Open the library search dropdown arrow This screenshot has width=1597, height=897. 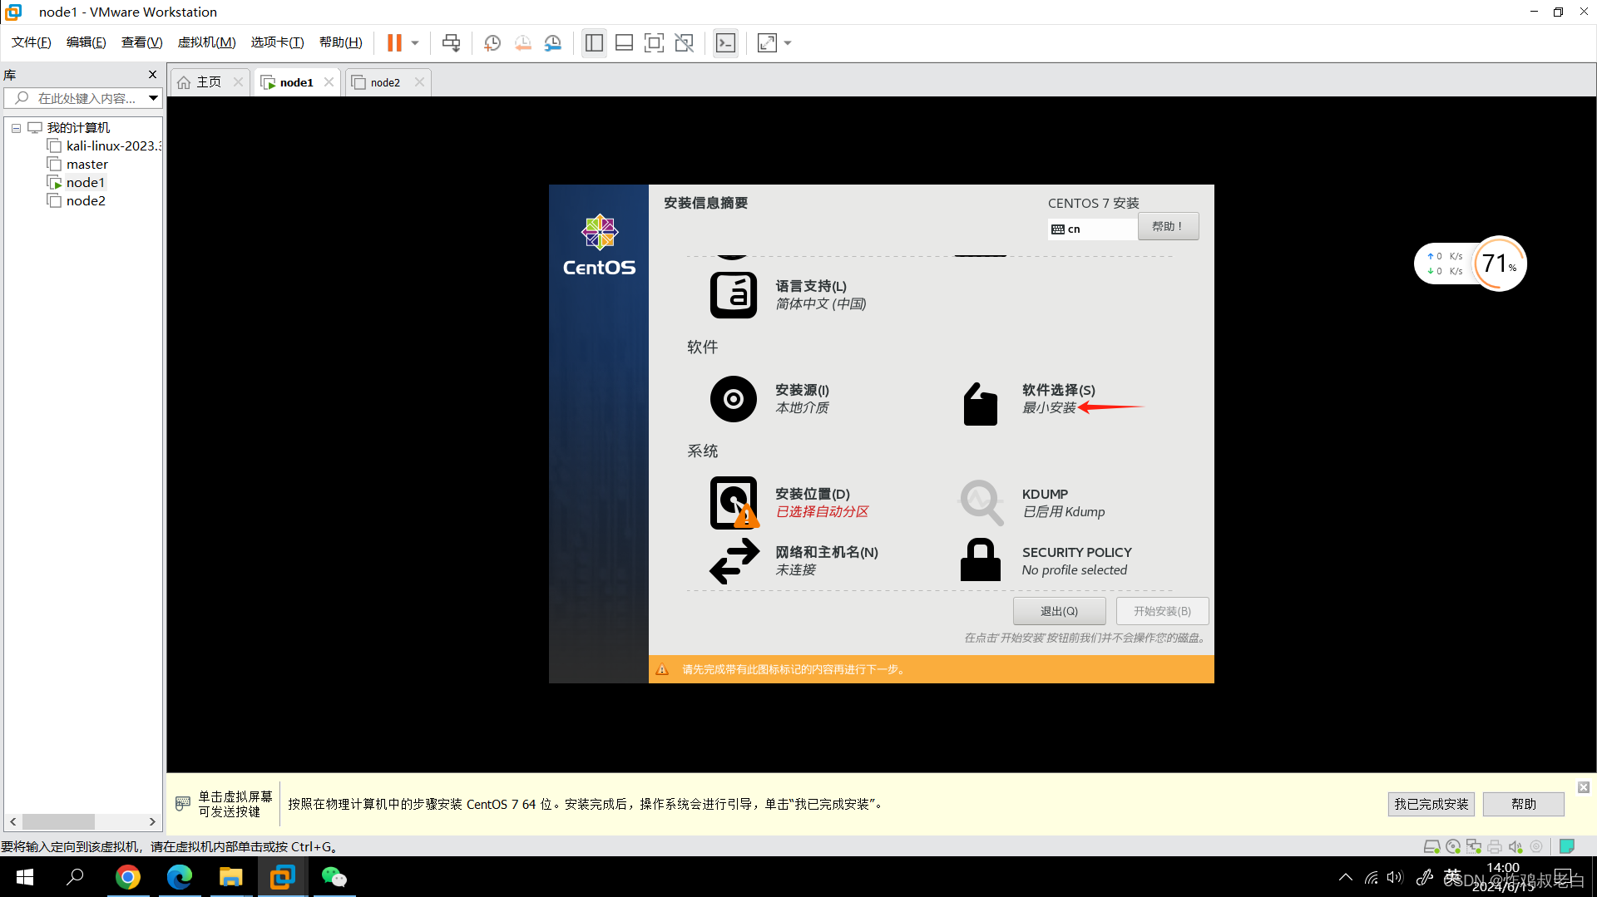(153, 98)
